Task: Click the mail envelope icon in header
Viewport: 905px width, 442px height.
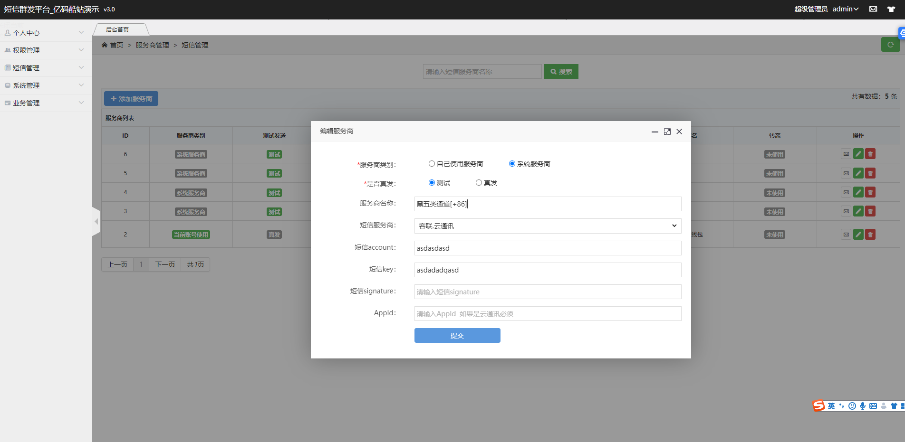Action: (873, 9)
